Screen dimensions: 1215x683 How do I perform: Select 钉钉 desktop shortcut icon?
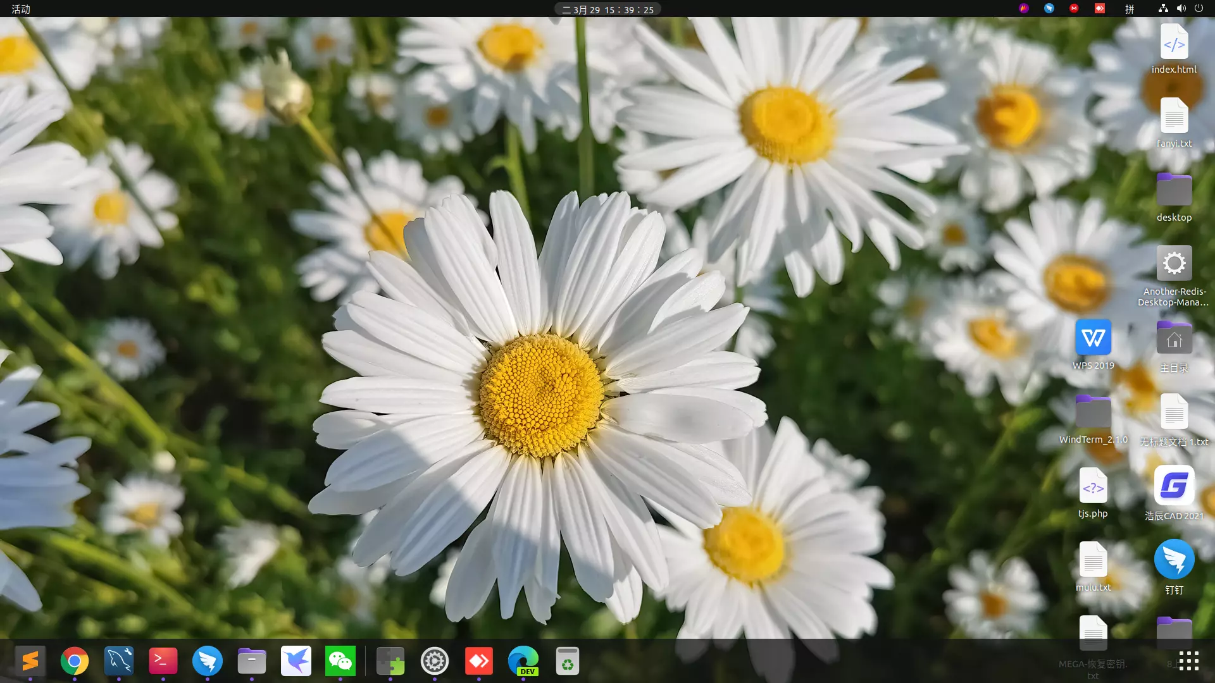1174,567
